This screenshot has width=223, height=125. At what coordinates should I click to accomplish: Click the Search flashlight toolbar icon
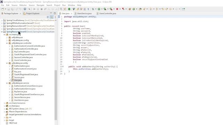(x=144, y=9)
